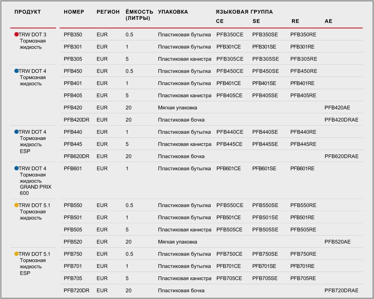The height and width of the screenshot is (299, 374).
Task: Click the PFB601CE code
Action: [228, 168]
